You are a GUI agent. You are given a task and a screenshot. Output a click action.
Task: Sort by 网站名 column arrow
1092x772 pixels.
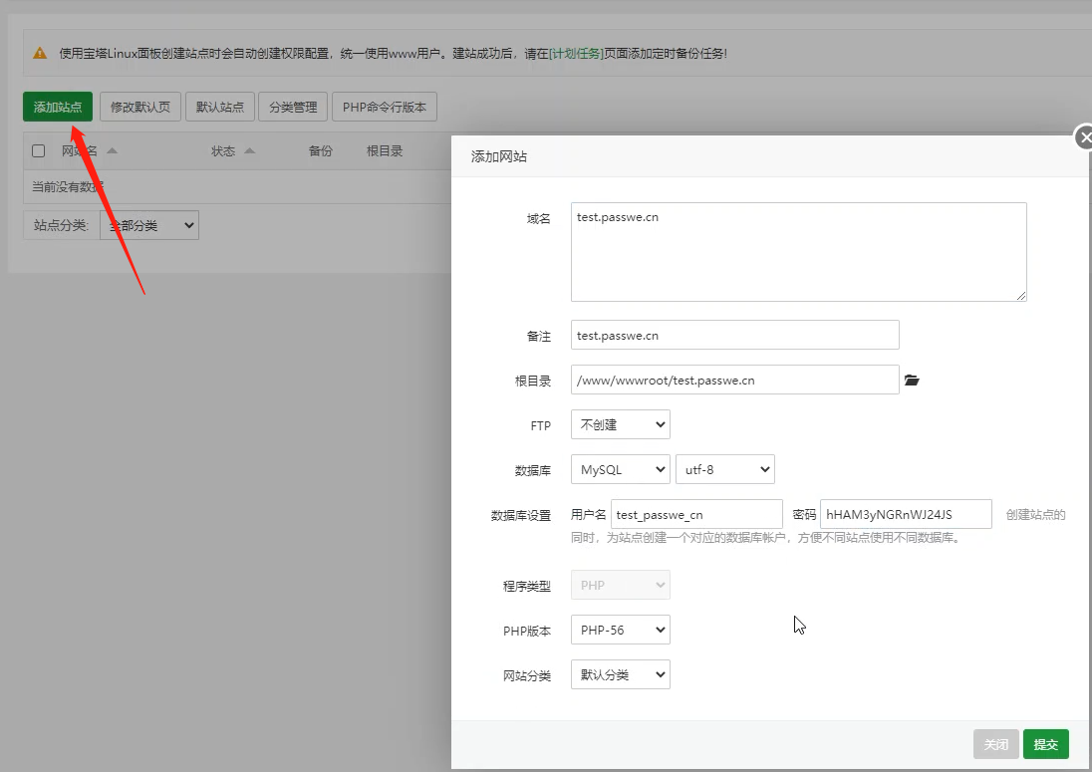(x=112, y=151)
